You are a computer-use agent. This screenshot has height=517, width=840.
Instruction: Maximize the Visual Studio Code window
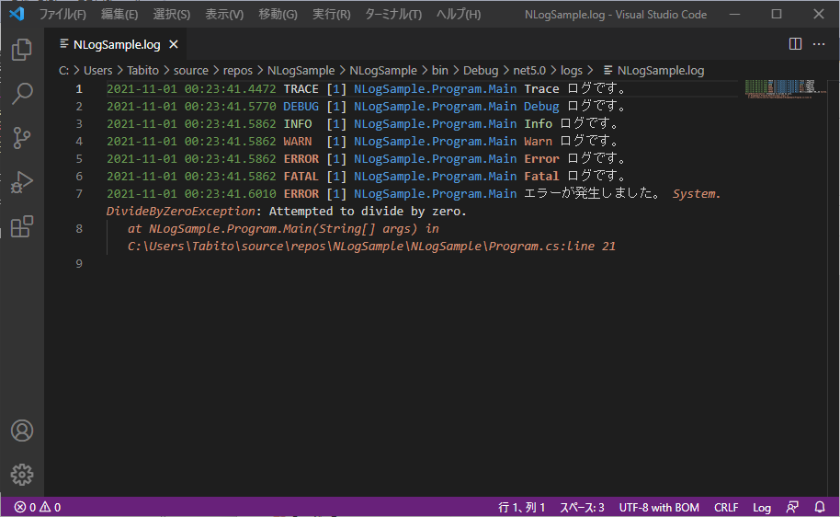tap(777, 15)
